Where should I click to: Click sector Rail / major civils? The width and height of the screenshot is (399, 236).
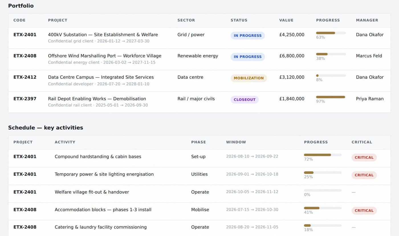(x=196, y=99)
